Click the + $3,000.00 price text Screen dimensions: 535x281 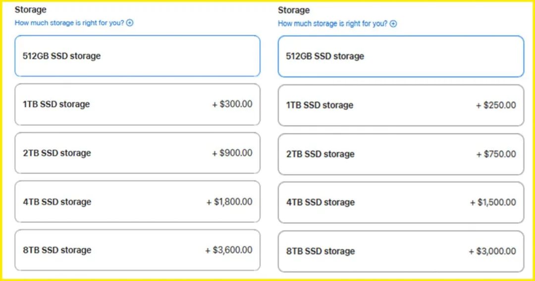[492, 252]
